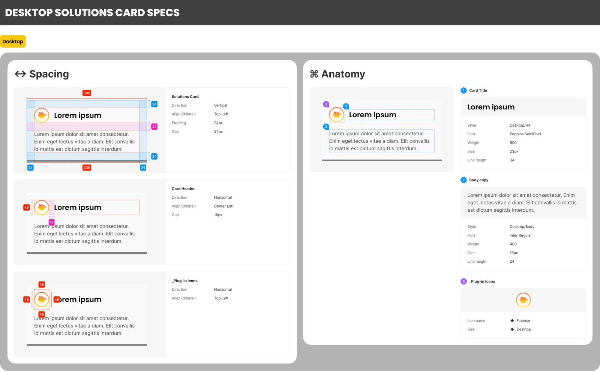The height and width of the screenshot is (371, 600).
Task: Click the Solutions Card spec heading
Action: click(185, 97)
